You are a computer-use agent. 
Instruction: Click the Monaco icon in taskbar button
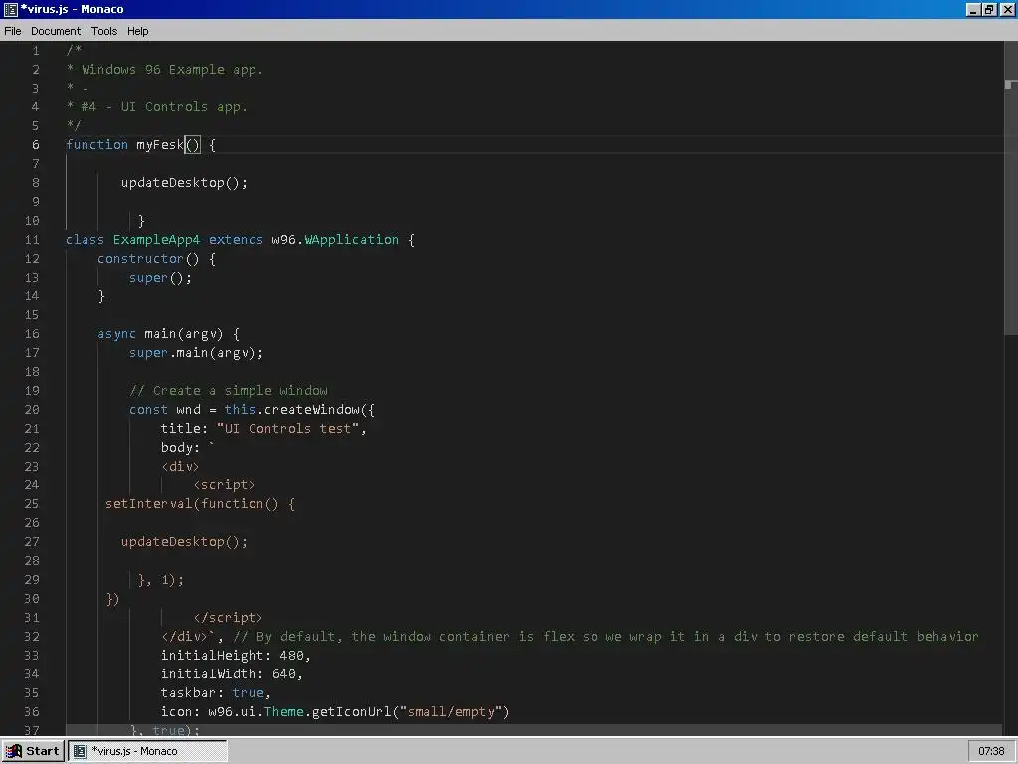click(80, 751)
